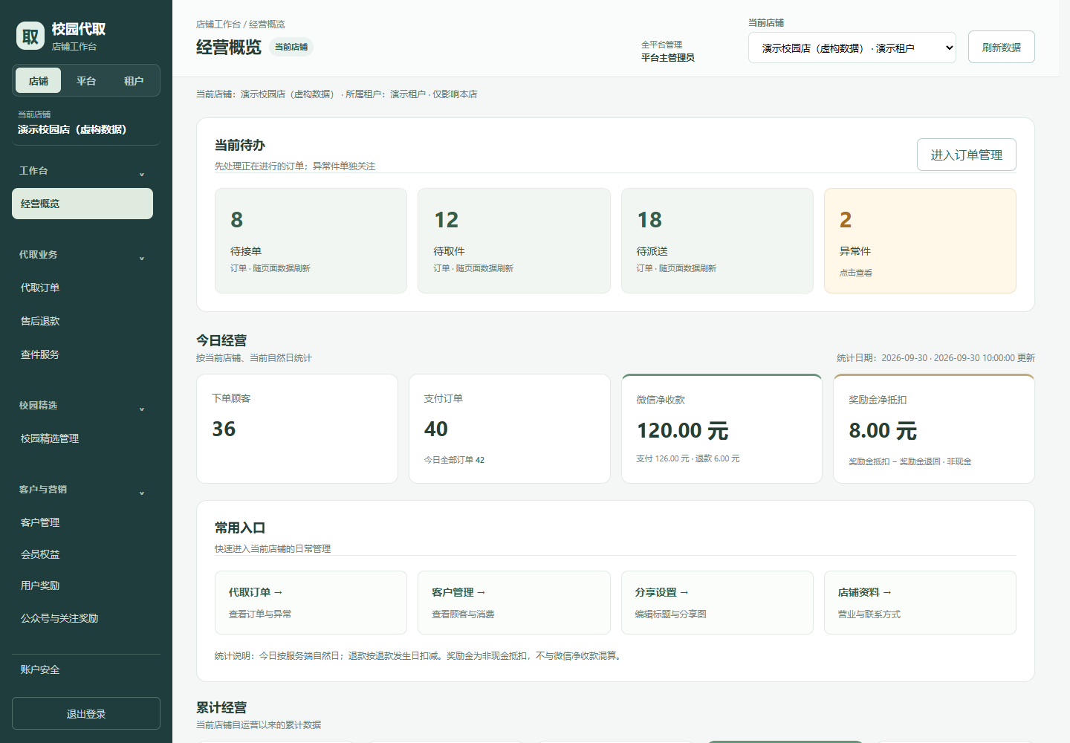Open the 代取订单 quick entry card
This screenshot has width=1070, height=743.
click(x=311, y=603)
